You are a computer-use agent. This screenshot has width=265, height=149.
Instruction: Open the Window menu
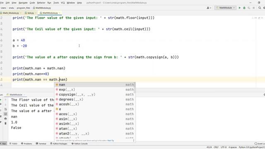(71, 3)
